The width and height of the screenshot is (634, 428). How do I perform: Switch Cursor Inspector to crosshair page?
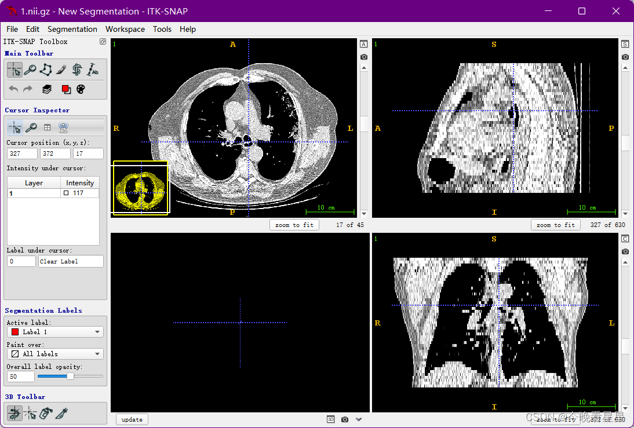[x=15, y=128]
